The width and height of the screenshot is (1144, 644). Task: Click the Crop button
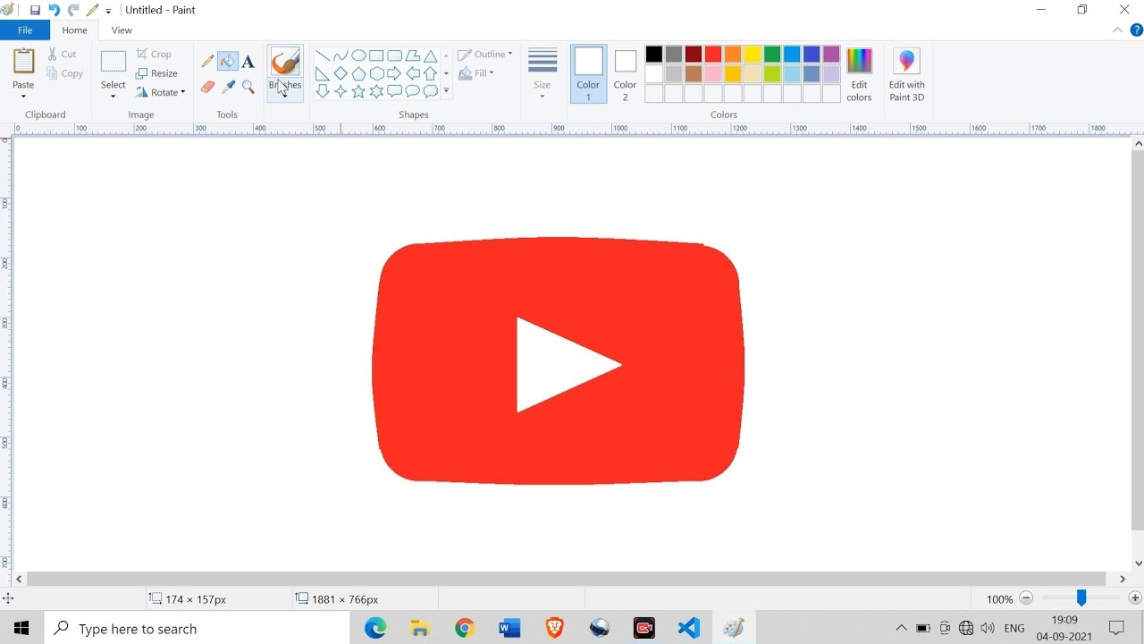click(154, 55)
